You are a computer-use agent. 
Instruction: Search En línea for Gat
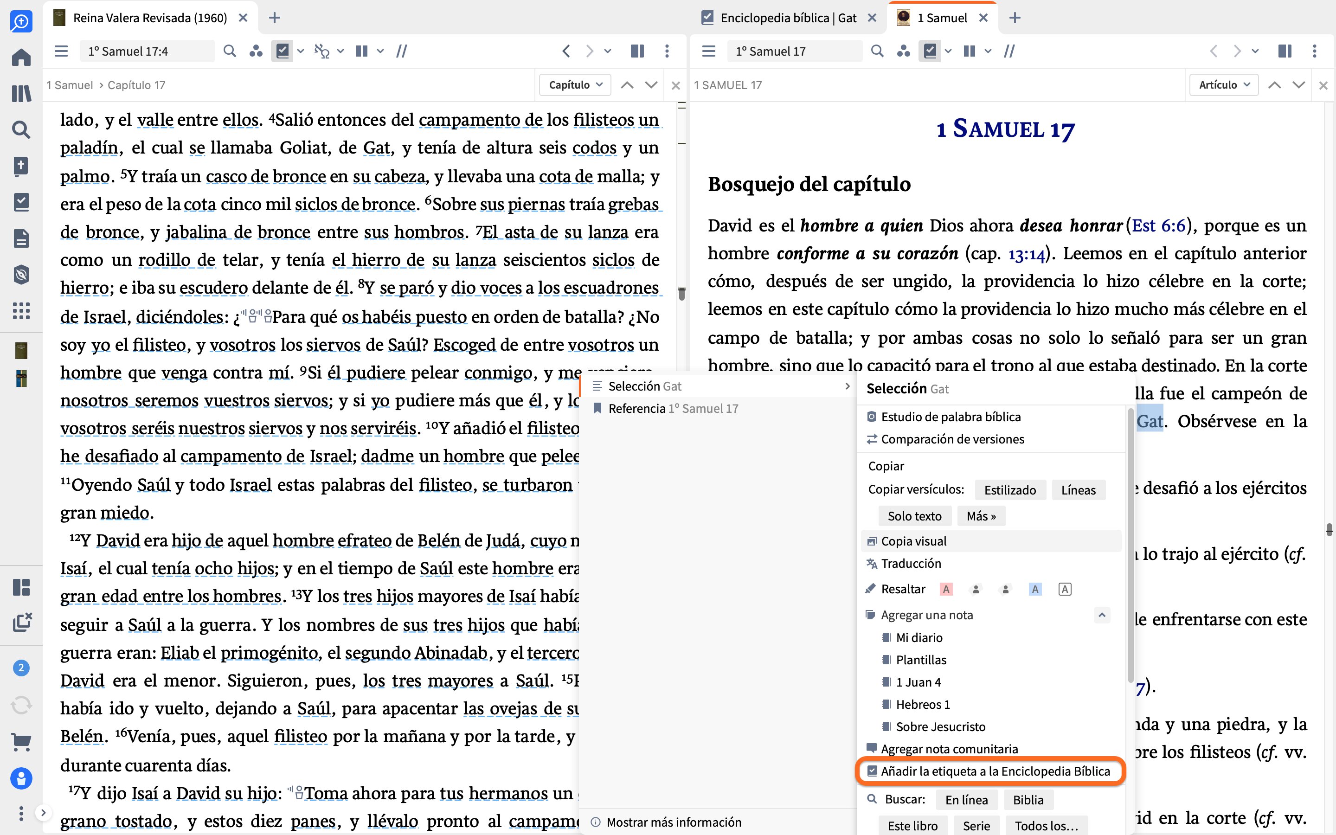(966, 800)
